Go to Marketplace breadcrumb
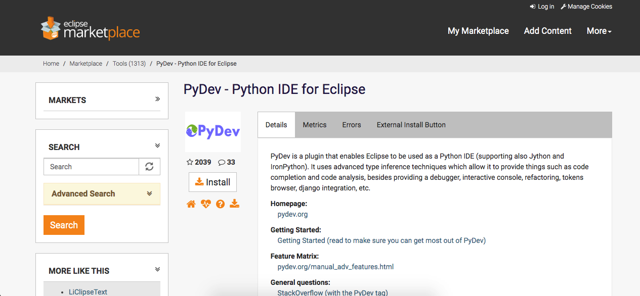640x296 pixels. tap(86, 64)
